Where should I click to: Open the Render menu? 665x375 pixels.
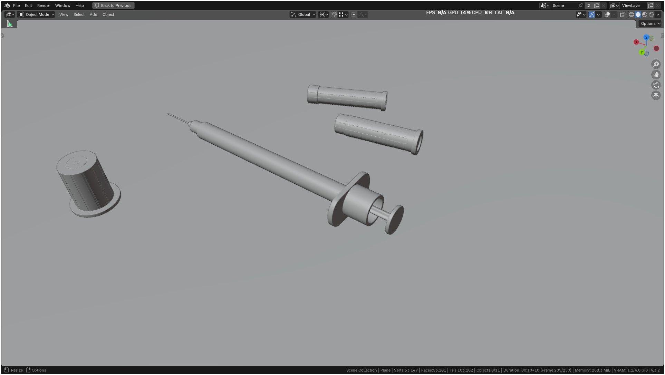[x=44, y=6]
